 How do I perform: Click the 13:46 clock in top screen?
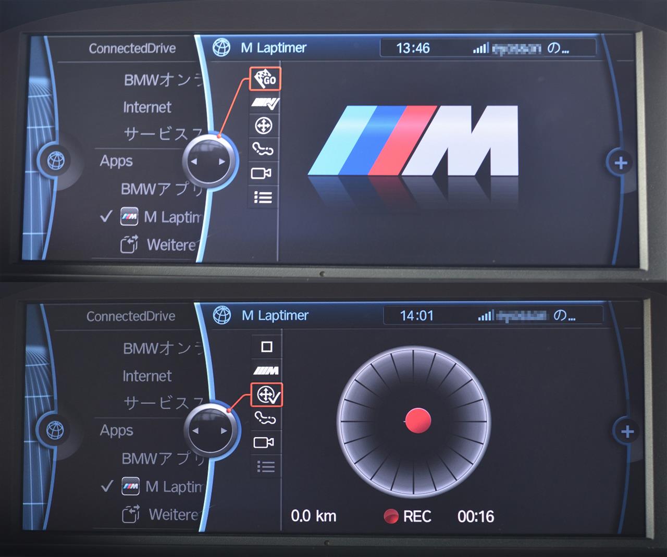[413, 48]
